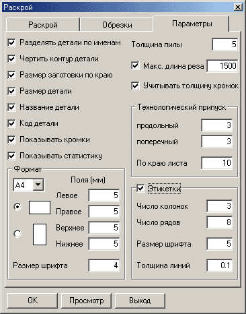Screen dimensions: 246x314
Task: Switch to the 'Раскрой' tab
Action: point(43,24)
